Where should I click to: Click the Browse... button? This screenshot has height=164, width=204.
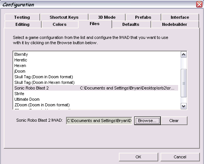(147, 121)
